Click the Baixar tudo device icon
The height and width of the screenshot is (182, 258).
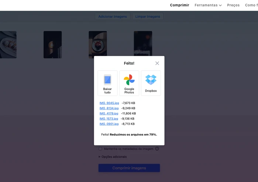point(107,80)
